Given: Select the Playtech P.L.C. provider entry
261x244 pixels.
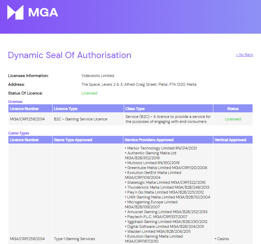Looking at the screenshot, I should click(x=156, y=217).
